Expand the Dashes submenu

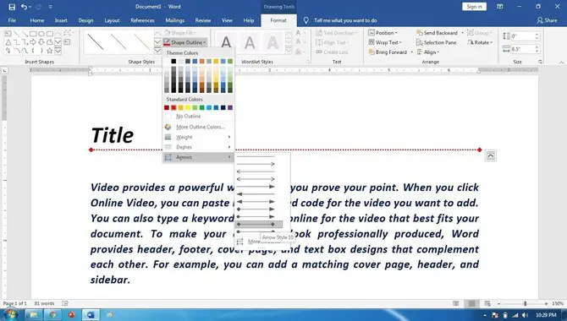199,147
